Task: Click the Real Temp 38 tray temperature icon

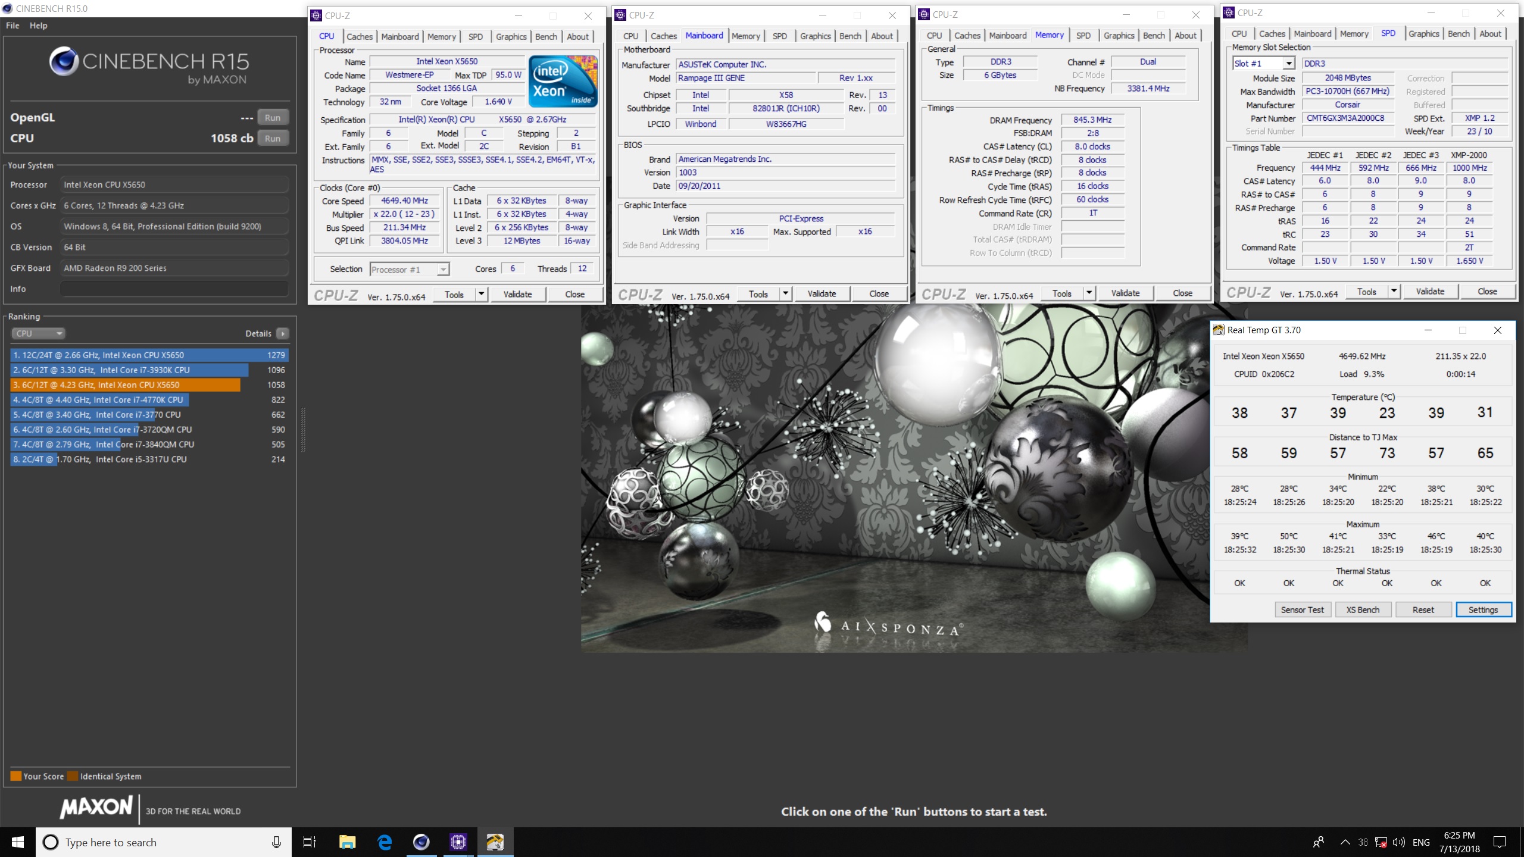Action: (x=1363, y=842)
